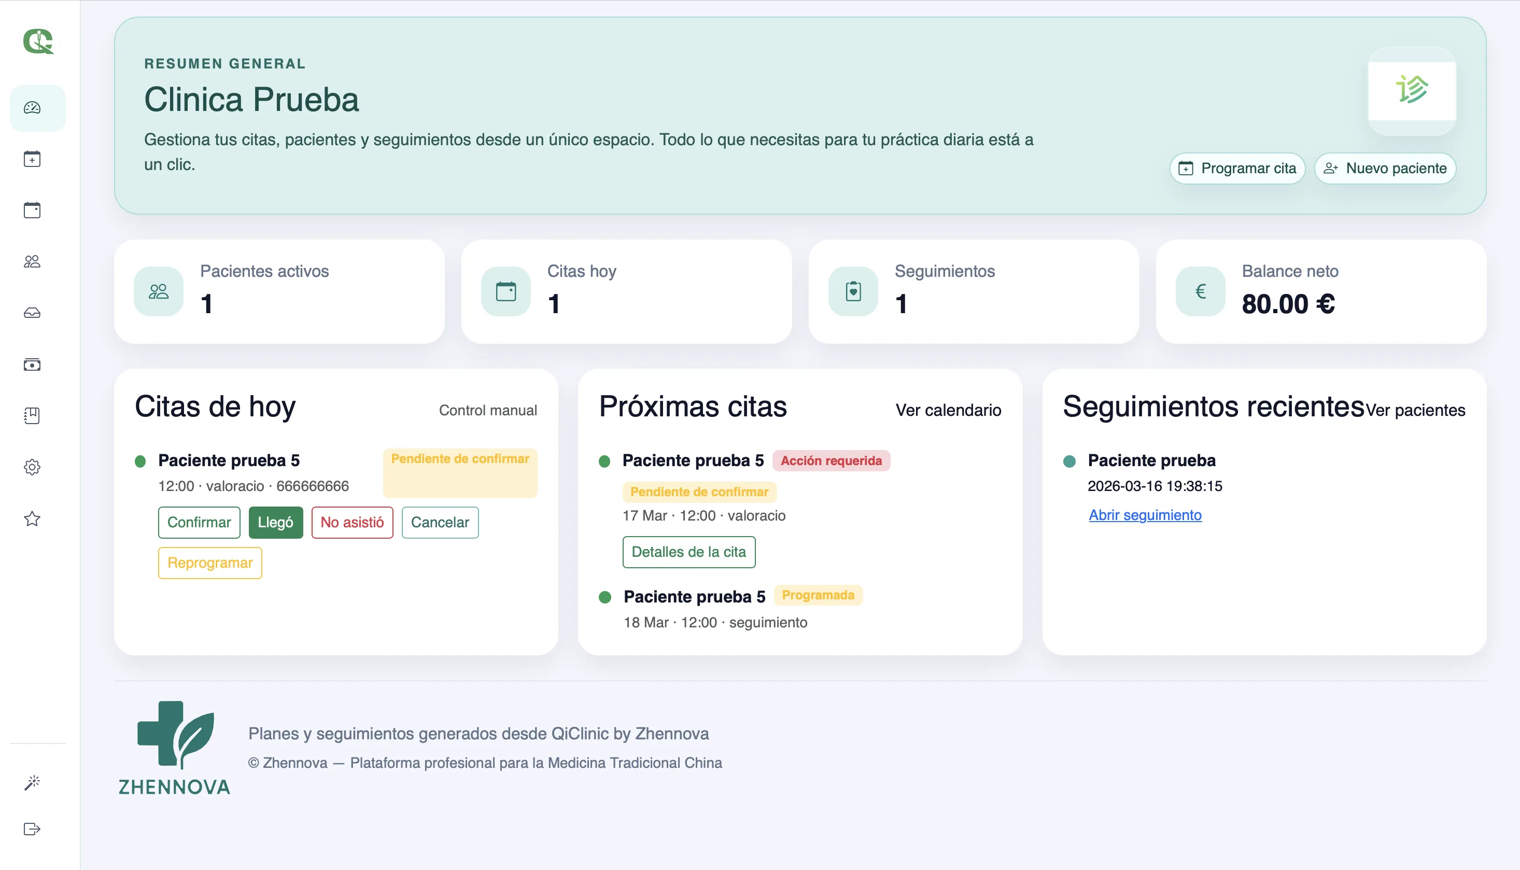Open the calendar icon in sidebar
The image size is (1520, 870).
32,211
